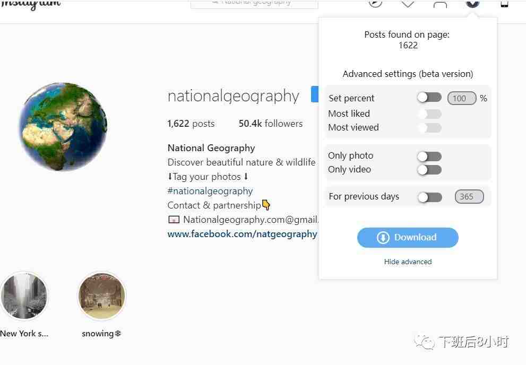Open the facebook.com/natgeography link
526x365 pixels.
click(242, 234)
